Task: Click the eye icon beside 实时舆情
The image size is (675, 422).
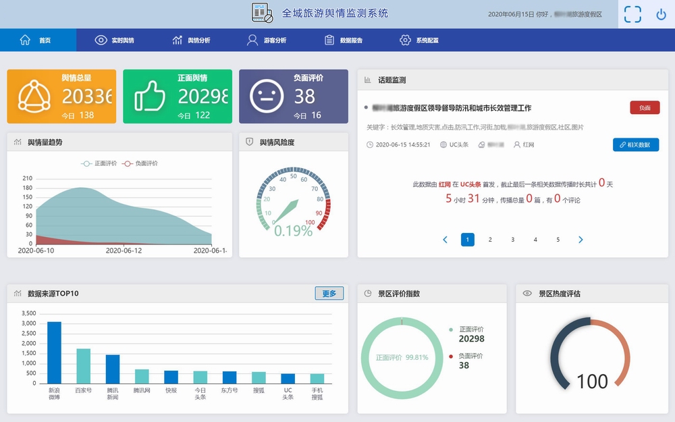Action: pos(101,40)
